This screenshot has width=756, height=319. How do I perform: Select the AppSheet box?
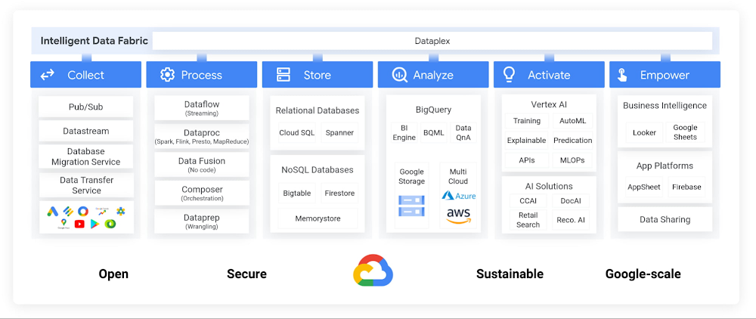pyautogui.click(x=644, y=187)
